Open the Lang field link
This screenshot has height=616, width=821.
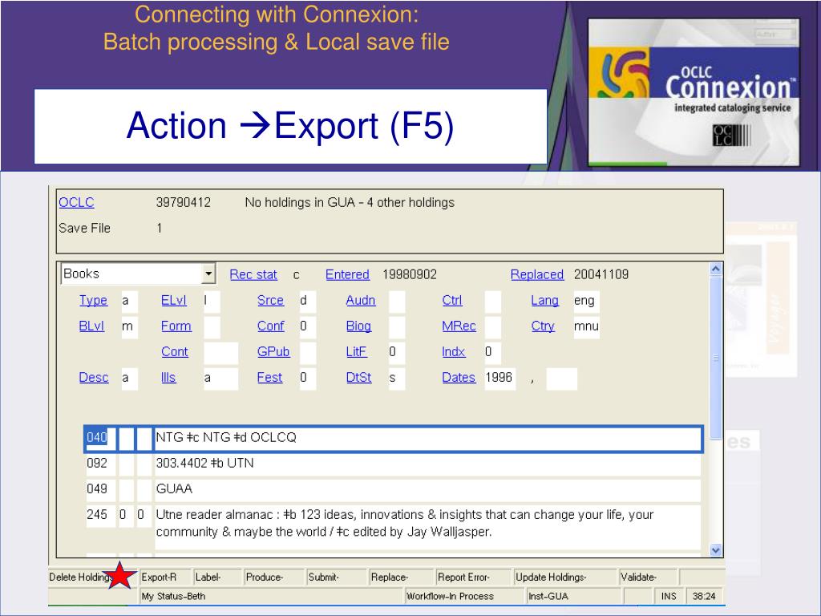tap(544, 300)
